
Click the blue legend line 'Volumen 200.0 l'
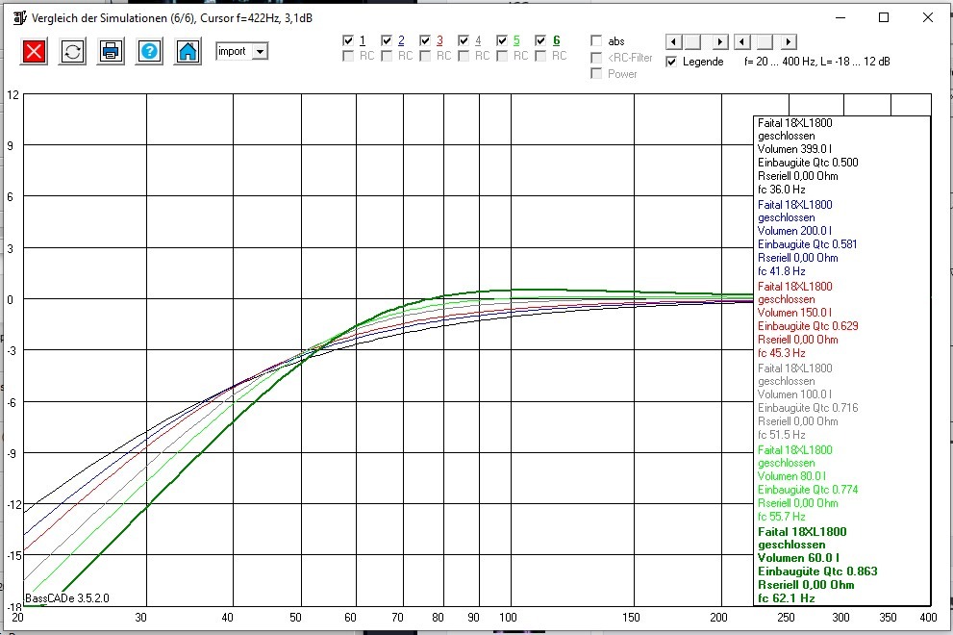pyautogui.click(x=794, y=231)
